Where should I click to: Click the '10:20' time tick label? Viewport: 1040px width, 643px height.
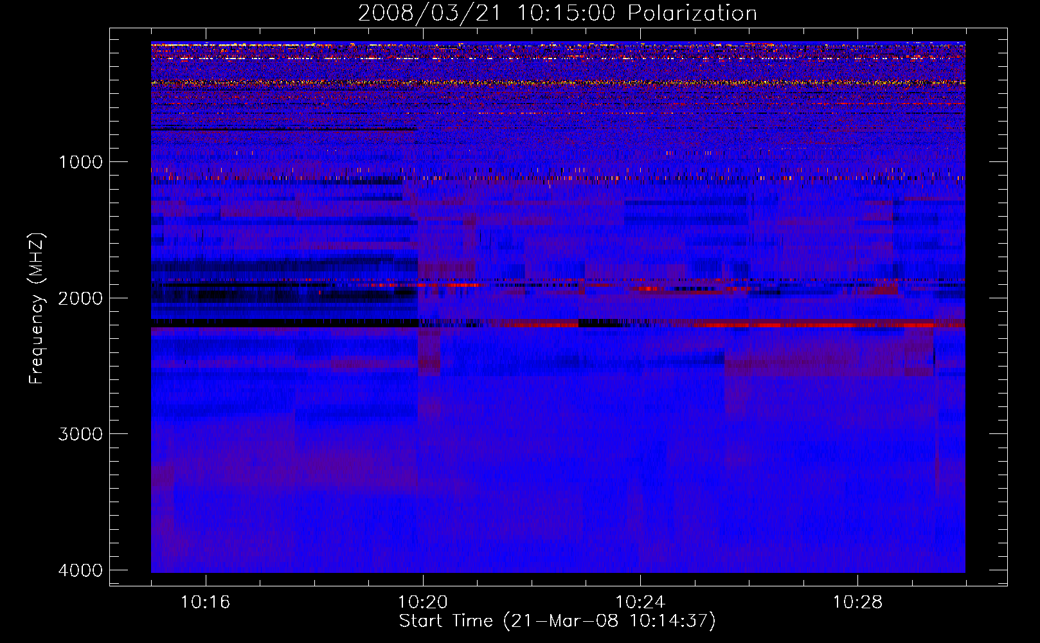coord(422,602)
